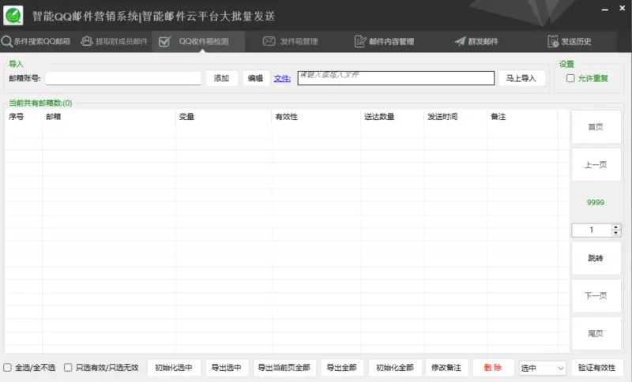Click the 邮箱账号 input field
632x382 pixels.
[x=123, y=78]
